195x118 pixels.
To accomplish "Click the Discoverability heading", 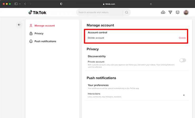I will click(x=97, y=56).
